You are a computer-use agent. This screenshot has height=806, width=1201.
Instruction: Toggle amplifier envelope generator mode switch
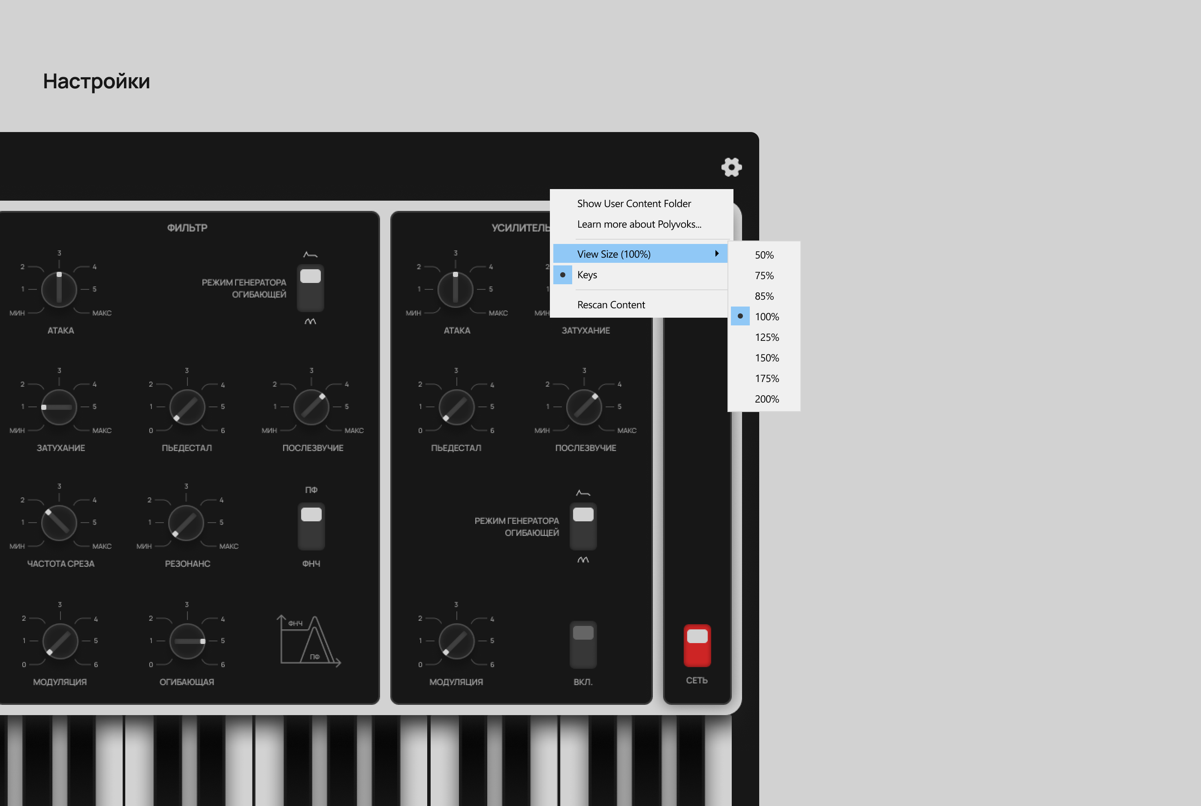(x=583, y=526)
